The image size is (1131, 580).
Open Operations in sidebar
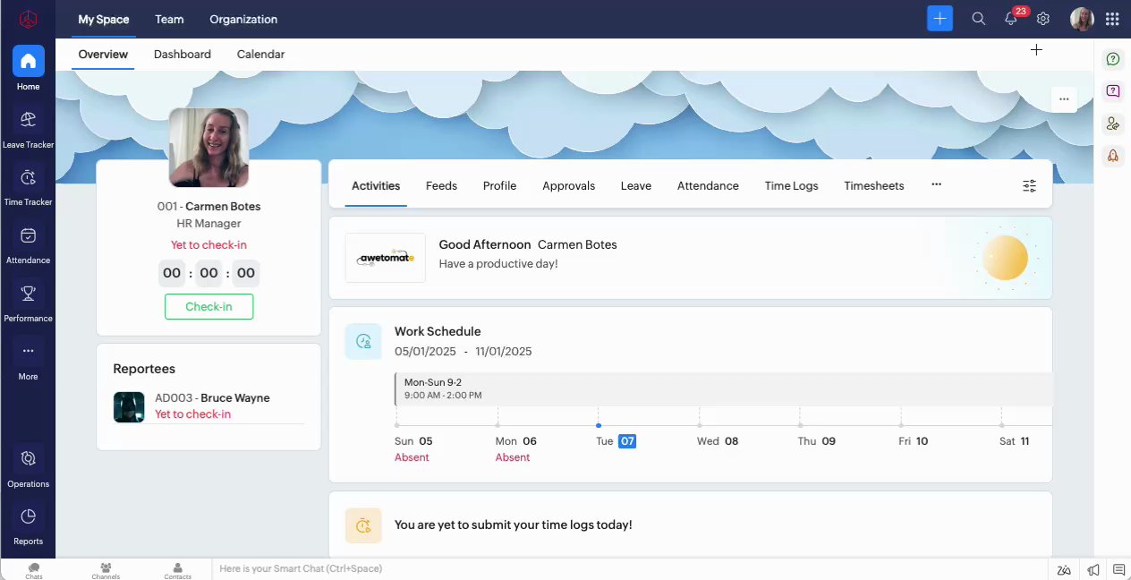click(x=28, y=458)
